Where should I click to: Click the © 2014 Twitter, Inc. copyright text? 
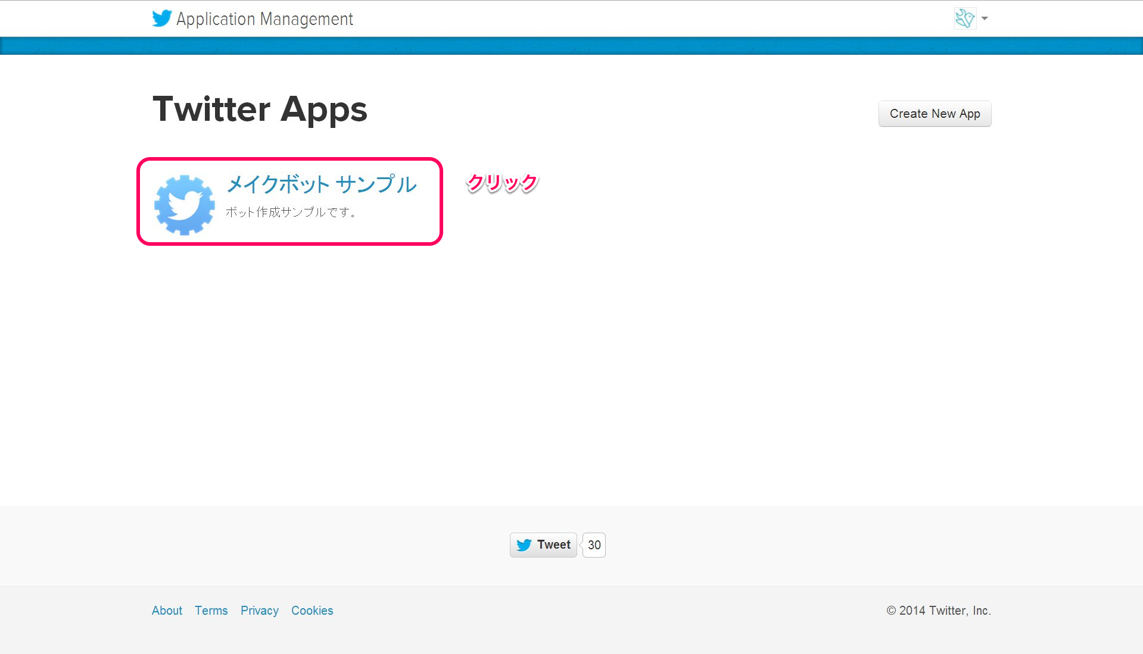(939, 611)
